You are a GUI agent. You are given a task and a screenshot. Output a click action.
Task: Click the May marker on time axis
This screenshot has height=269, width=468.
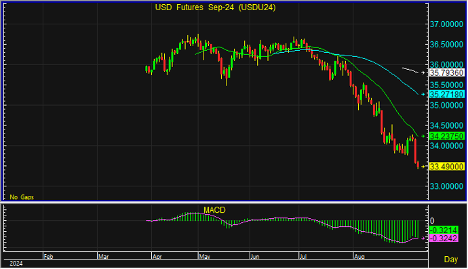click(205, 257)
